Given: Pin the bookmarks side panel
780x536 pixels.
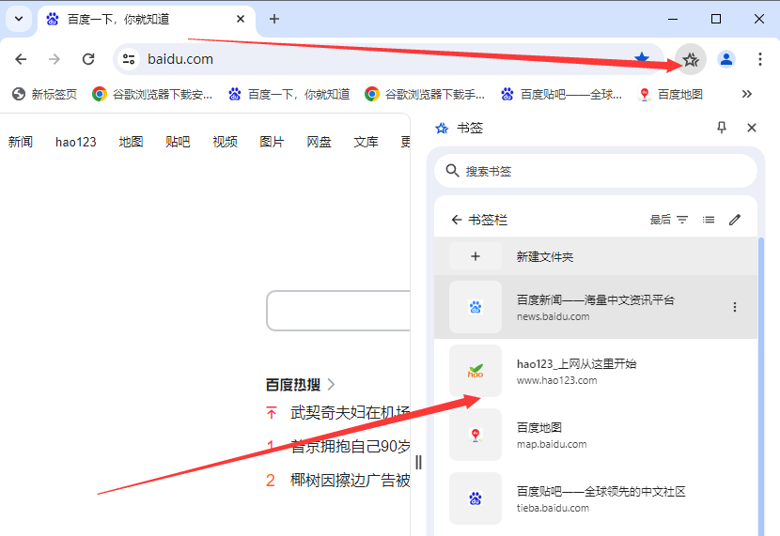Looking at the screenshot, I should [x=722, y=128].
